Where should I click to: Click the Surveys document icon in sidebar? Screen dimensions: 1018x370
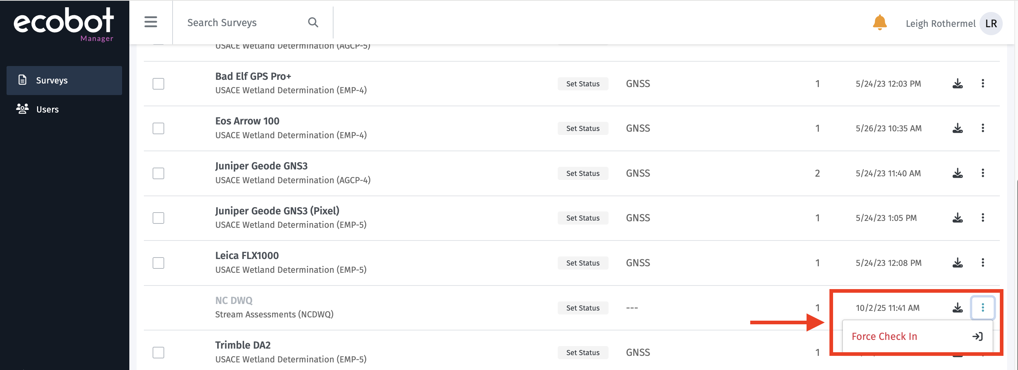pyautogui.click(x=23, y=80)
